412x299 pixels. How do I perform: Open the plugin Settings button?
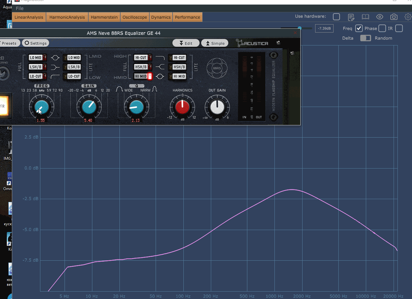[36, 43]
